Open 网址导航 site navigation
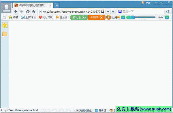Screen dimensions: 173x113 pos(46,17)
